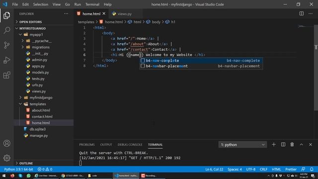Open the Manage gear icon
The width and height of the screenshot is (318, 179).
pos(6,158)
